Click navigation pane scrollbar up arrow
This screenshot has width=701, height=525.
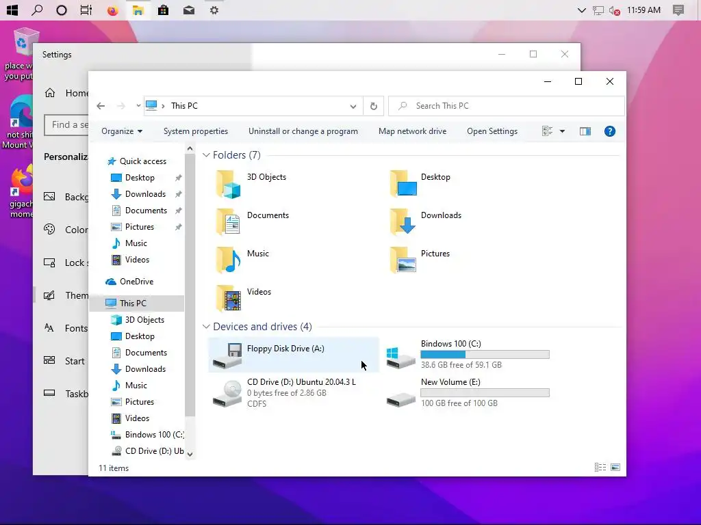click(190, 148)
